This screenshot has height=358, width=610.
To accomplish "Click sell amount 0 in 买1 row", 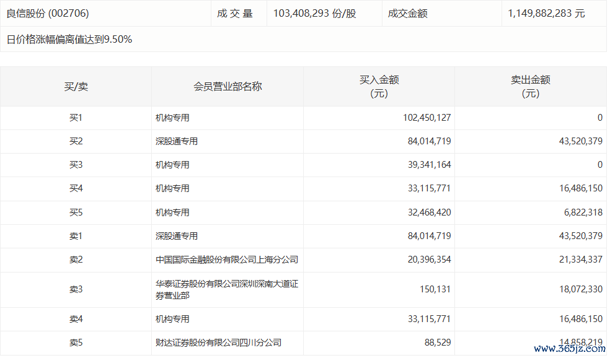I will pyautogui.click(x=600, y=118).
